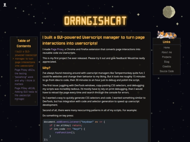Open the Home link
190x142 pixels.
167,48
